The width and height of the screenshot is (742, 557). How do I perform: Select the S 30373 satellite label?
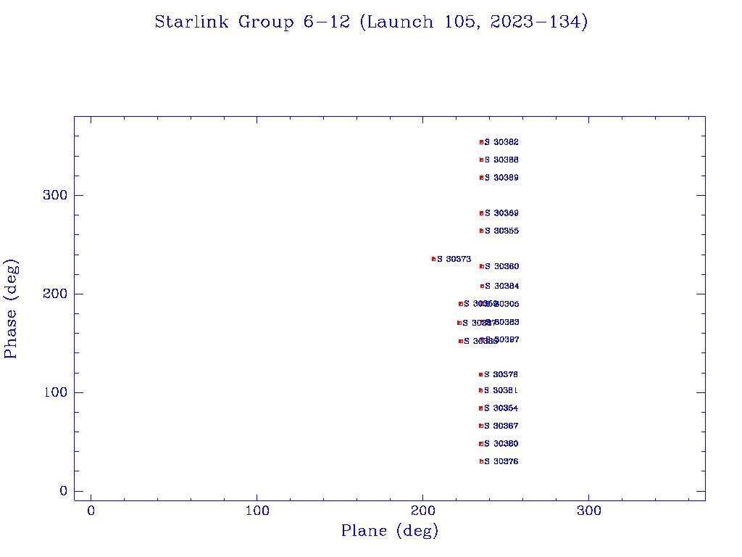pyautogui.click(x=454, y=259)
